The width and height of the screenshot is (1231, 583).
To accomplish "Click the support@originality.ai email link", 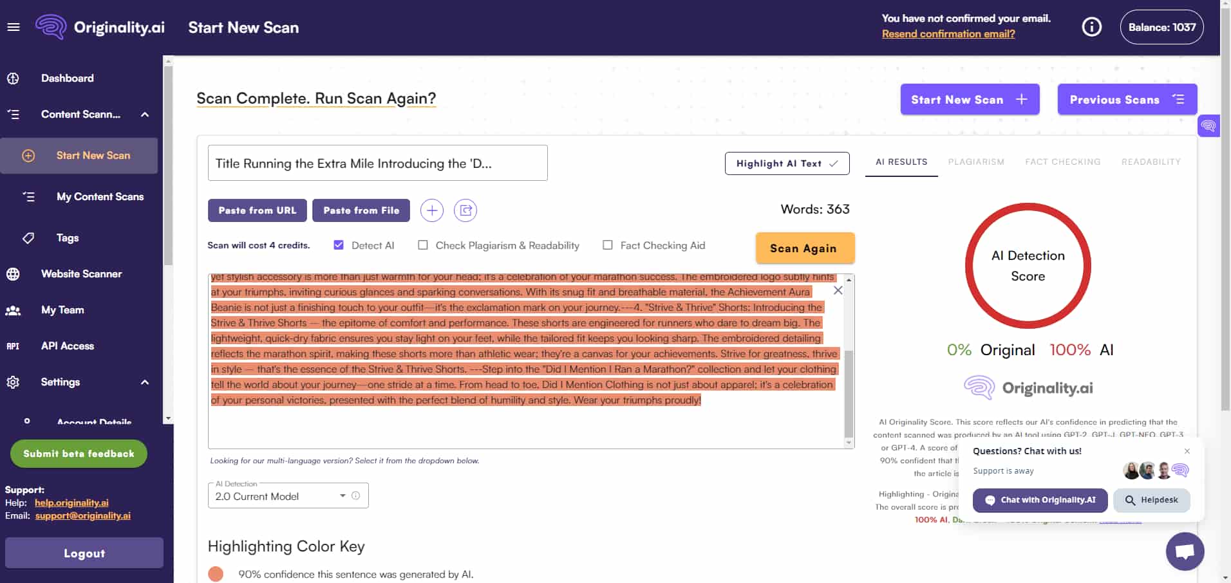I will [x=83, y=515].
